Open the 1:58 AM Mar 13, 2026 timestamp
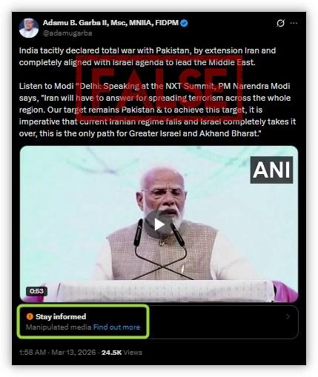The height and width of the screenshot is (377, 318). coord(57,352)
